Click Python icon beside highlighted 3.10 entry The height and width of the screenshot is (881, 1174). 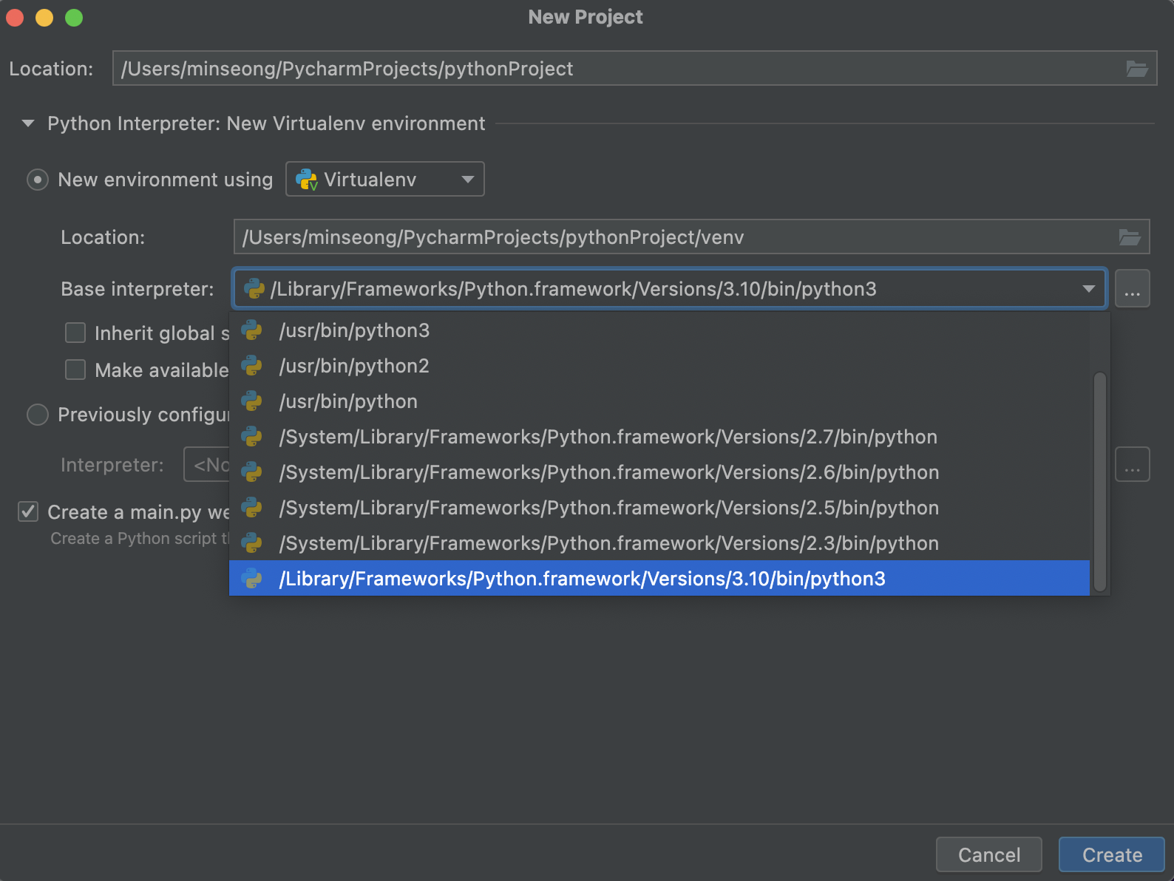tap(252, 579)
